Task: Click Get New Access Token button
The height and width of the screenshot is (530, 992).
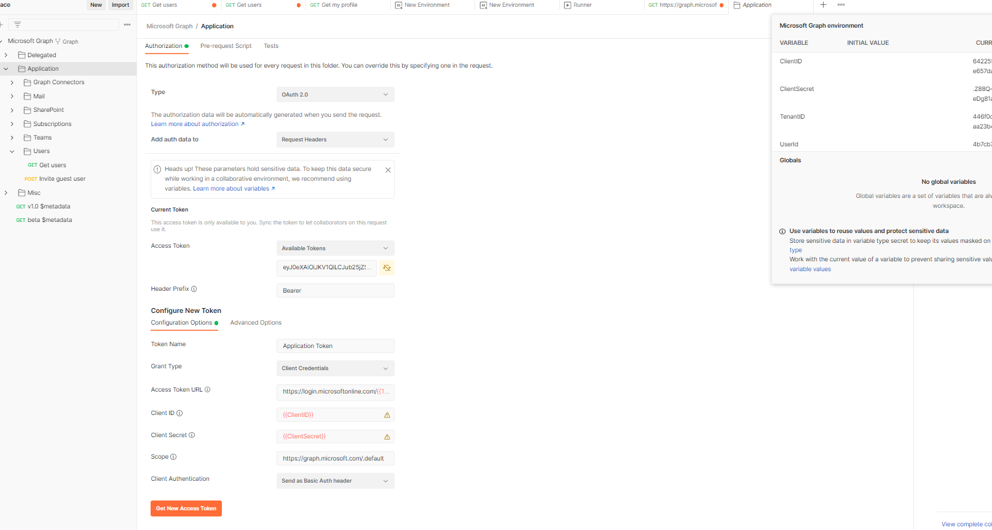Action: (x=186, y=508)
